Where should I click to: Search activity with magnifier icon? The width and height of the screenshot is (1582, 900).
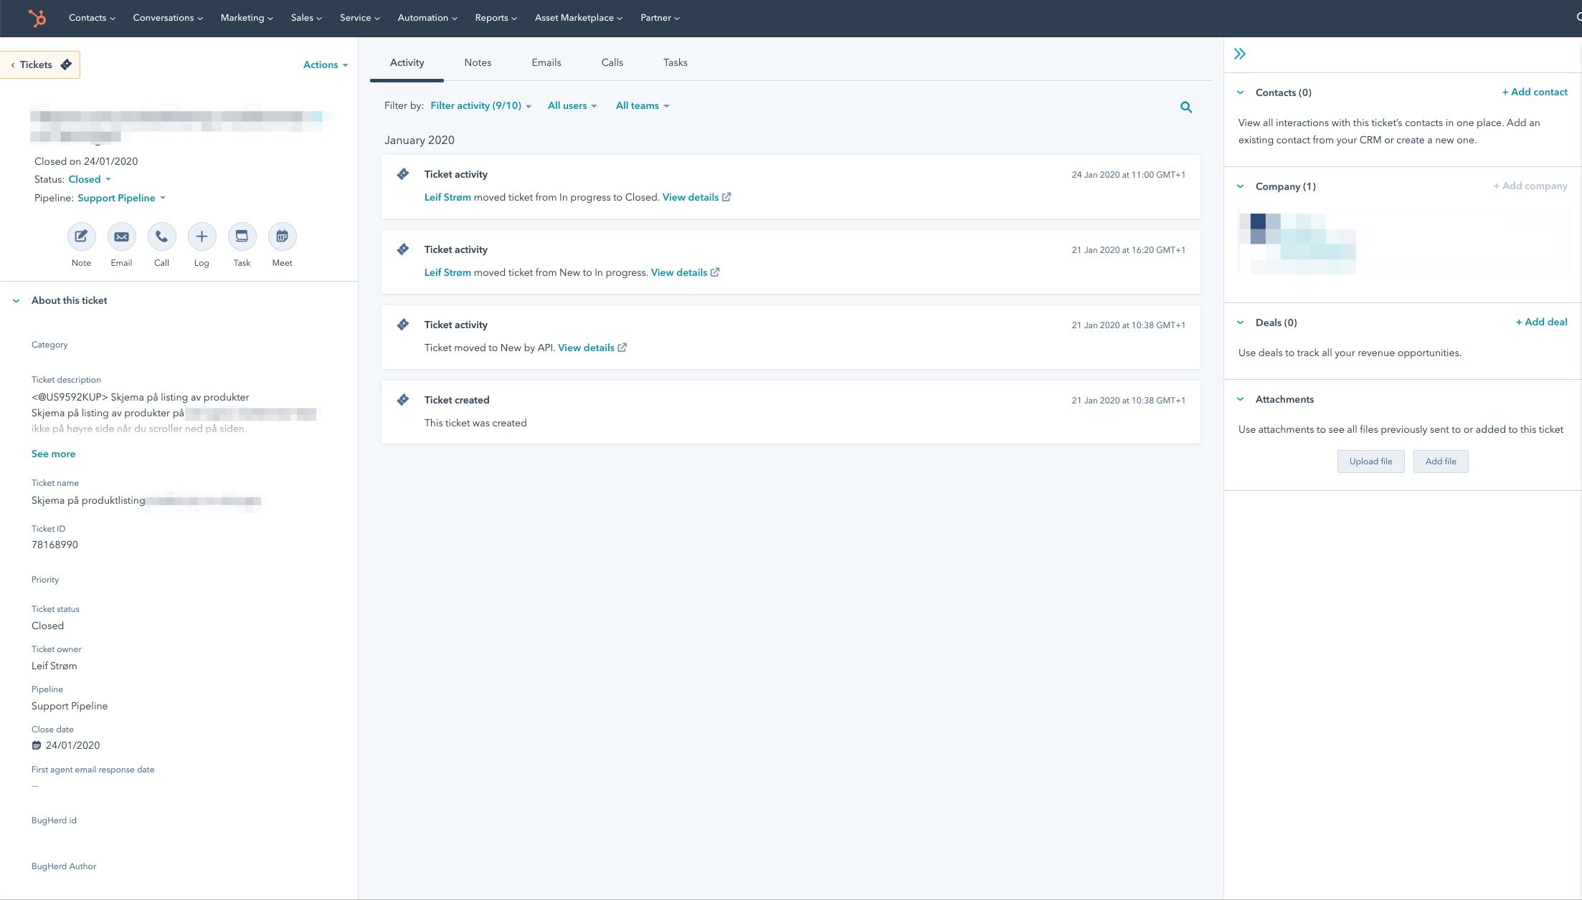coord(1186,107)
